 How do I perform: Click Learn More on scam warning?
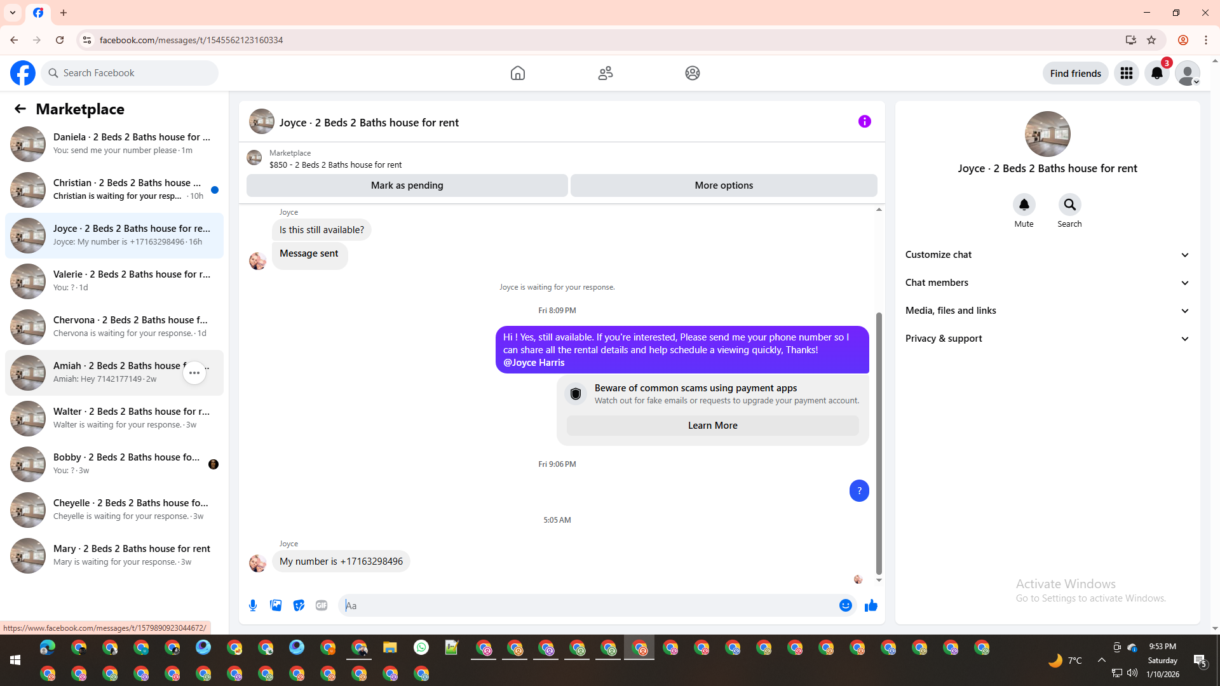[x=712, y=426]
